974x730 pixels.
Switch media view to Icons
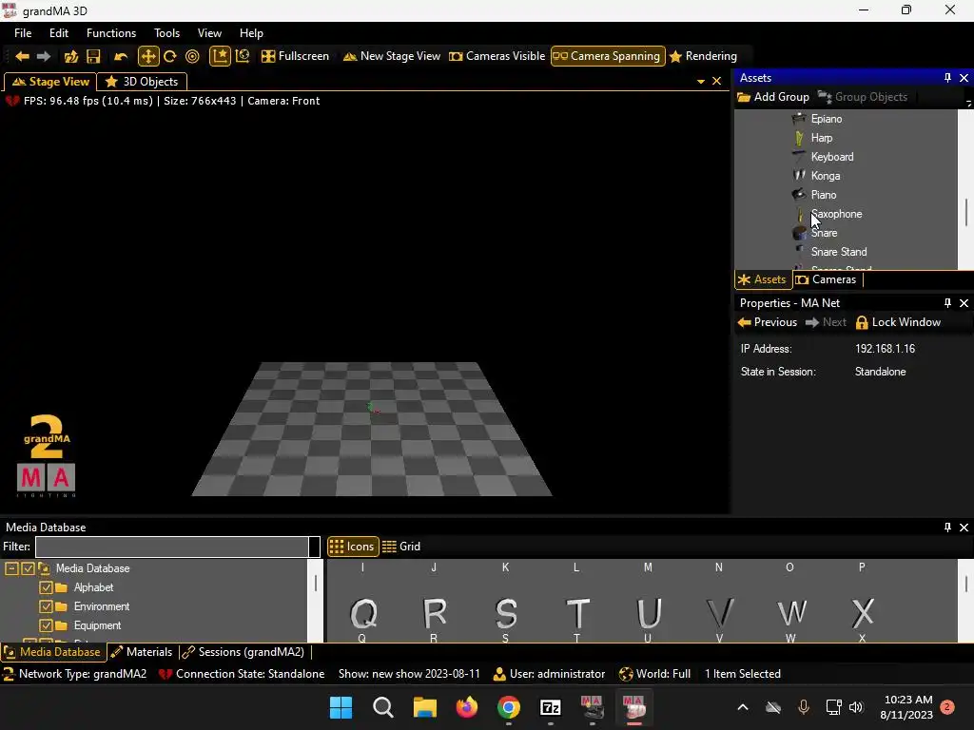(352, 547)
